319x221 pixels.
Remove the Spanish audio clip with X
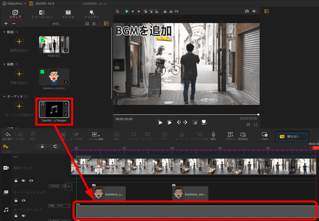click(x=66, y=104)
